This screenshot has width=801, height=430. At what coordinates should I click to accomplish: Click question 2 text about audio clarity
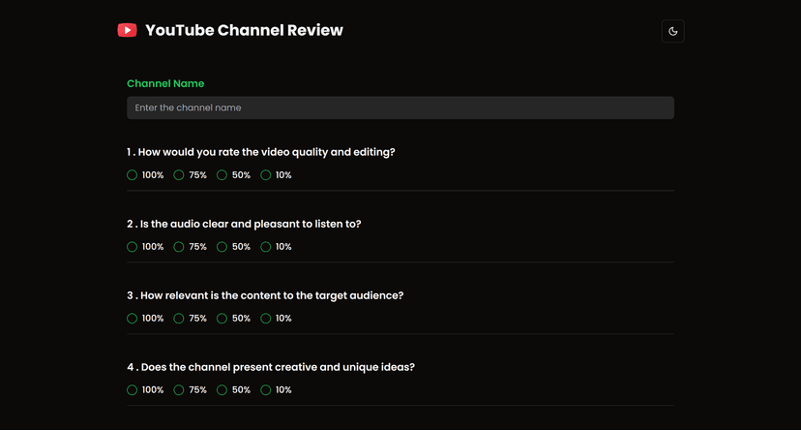(x=244, y=224)
